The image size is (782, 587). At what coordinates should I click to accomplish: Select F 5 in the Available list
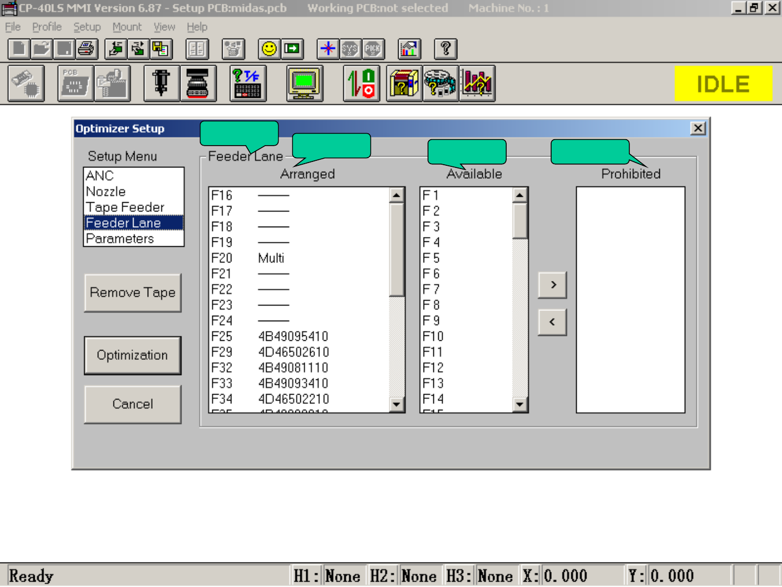click(431, 258)
